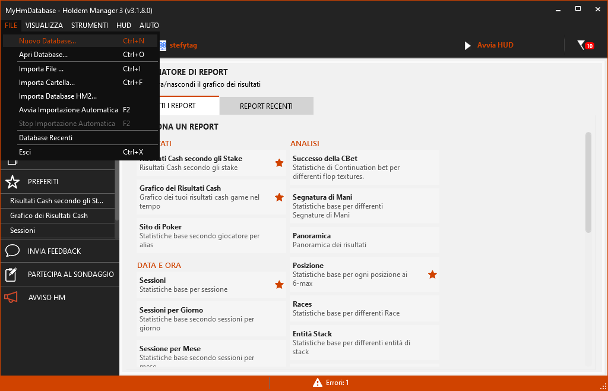Select Importa Cartella... menu entry

click(x=80, y=83)
